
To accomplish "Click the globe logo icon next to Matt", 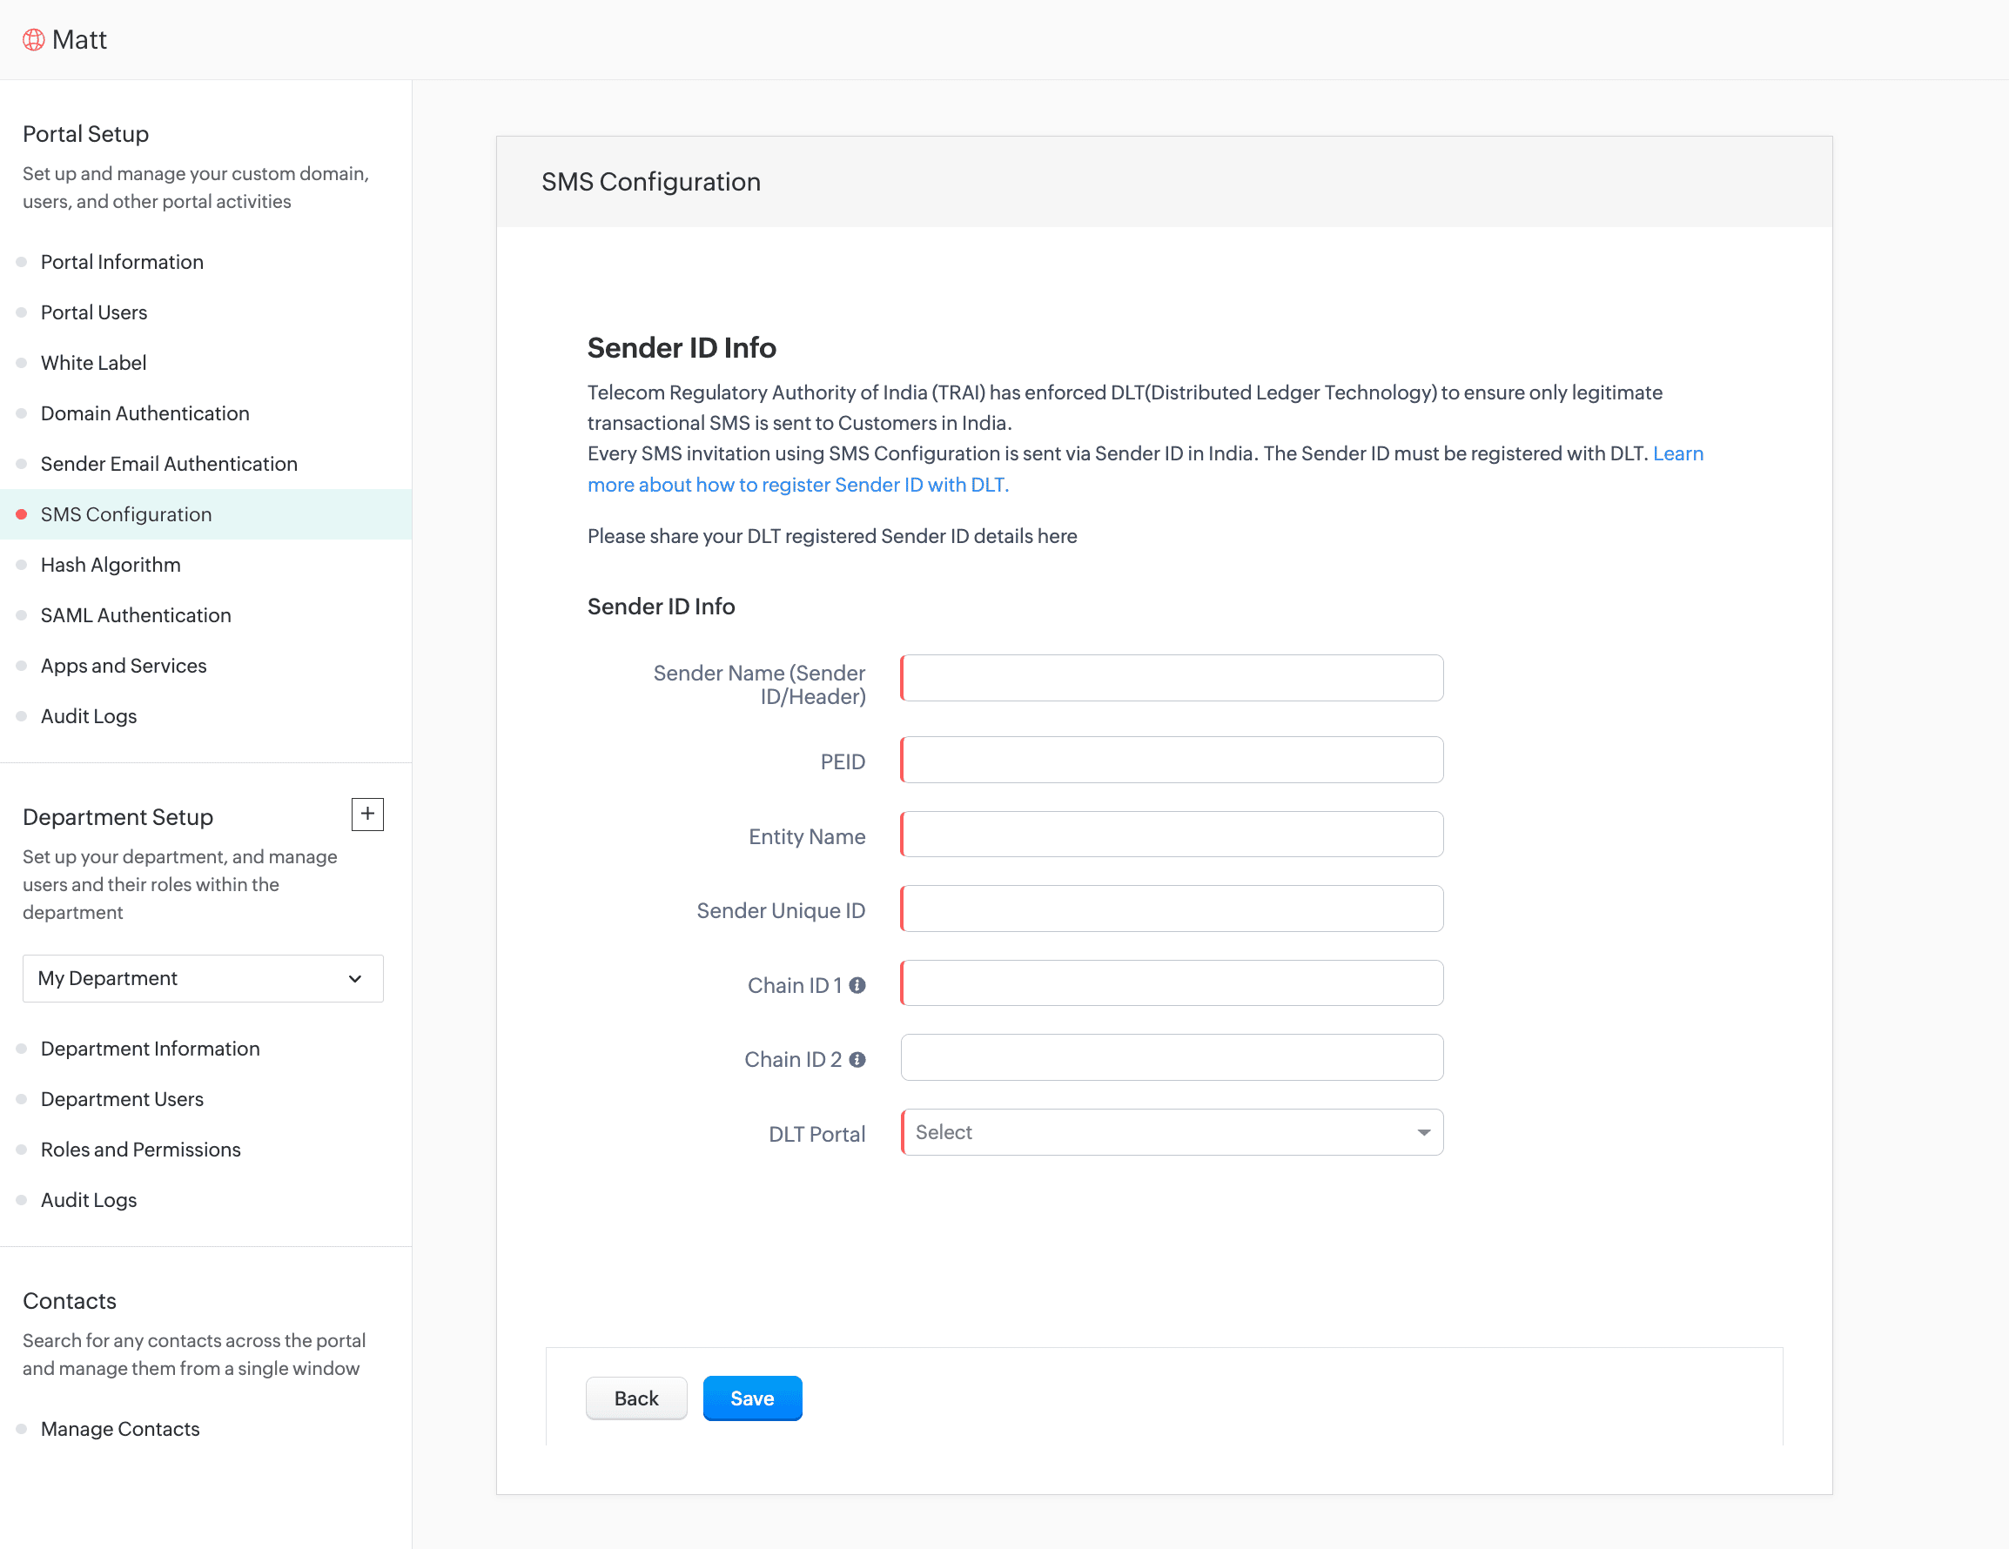I will tap(33, 39).
